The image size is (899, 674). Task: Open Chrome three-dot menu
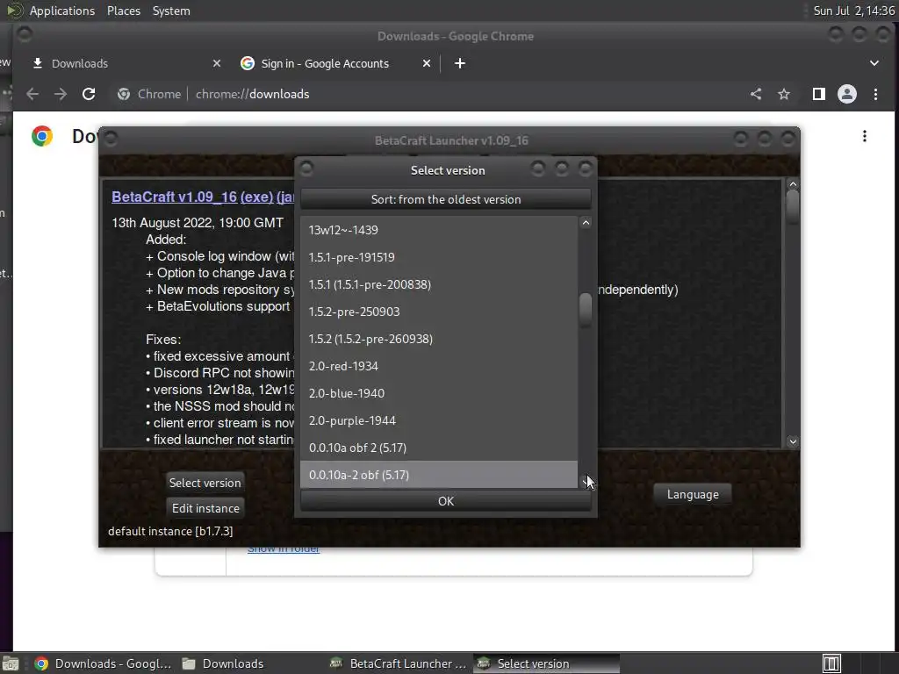coord(875,94)
